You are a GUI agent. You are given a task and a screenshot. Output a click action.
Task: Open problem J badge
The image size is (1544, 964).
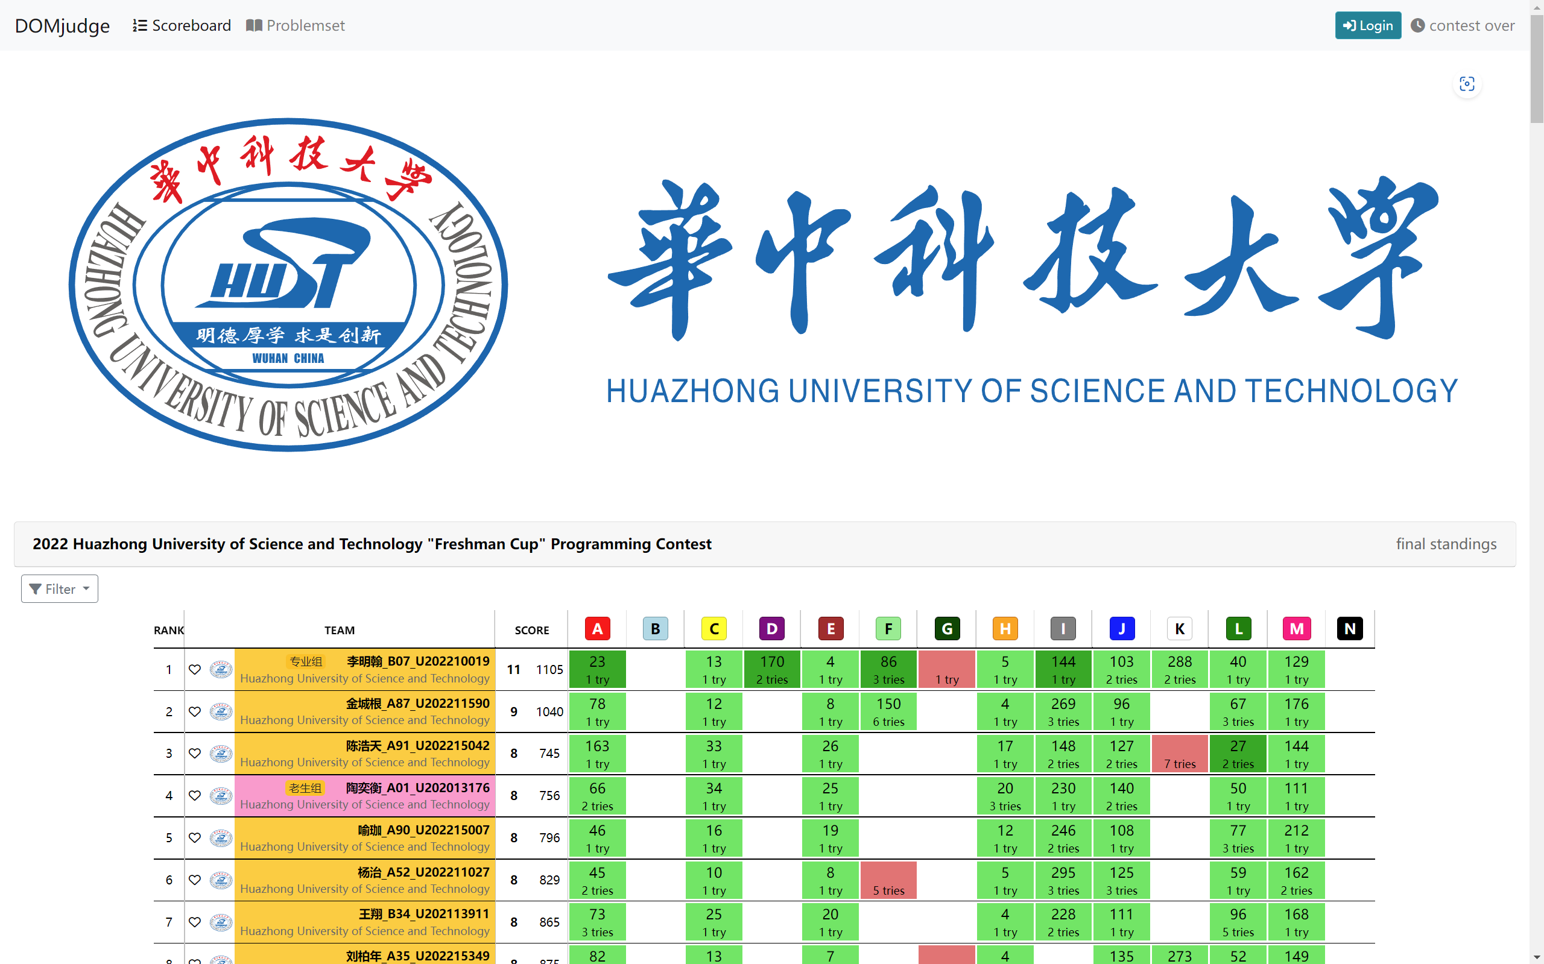(1122, 629)
